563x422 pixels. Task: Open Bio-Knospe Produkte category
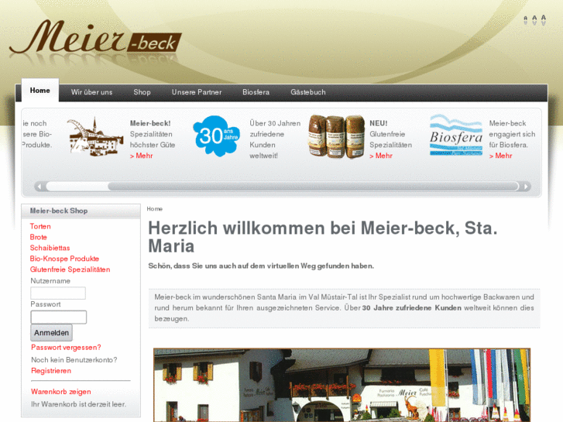pyautogui.click(x=64, y=259)
